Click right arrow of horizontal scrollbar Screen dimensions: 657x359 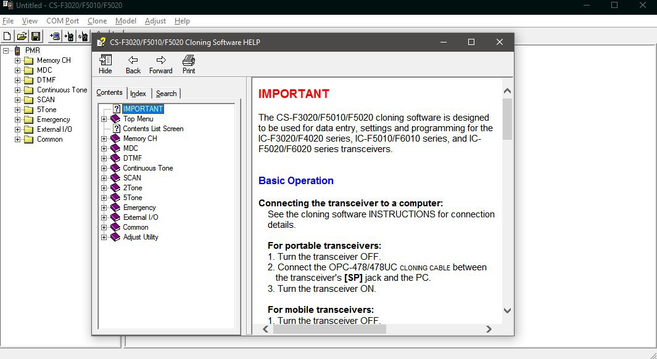489,329
